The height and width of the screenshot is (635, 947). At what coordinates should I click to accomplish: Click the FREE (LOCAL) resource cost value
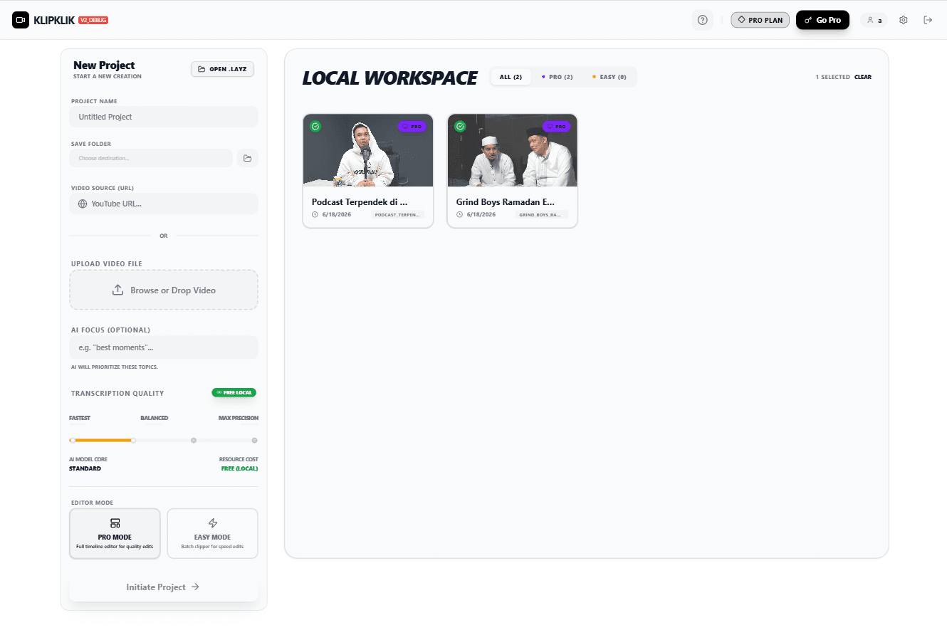click(x=239, y=468)
